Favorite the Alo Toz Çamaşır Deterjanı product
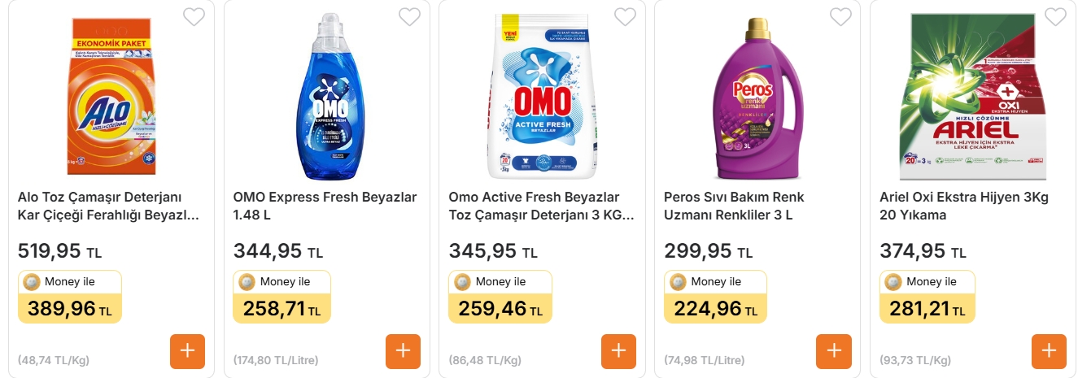The height and width of the screenshot is (378, 1078). click(x=194, y=16)
